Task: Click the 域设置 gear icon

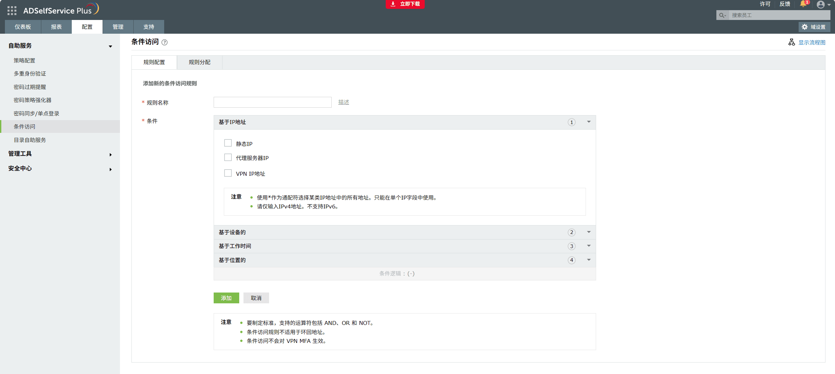Action: tap(805, 27)
